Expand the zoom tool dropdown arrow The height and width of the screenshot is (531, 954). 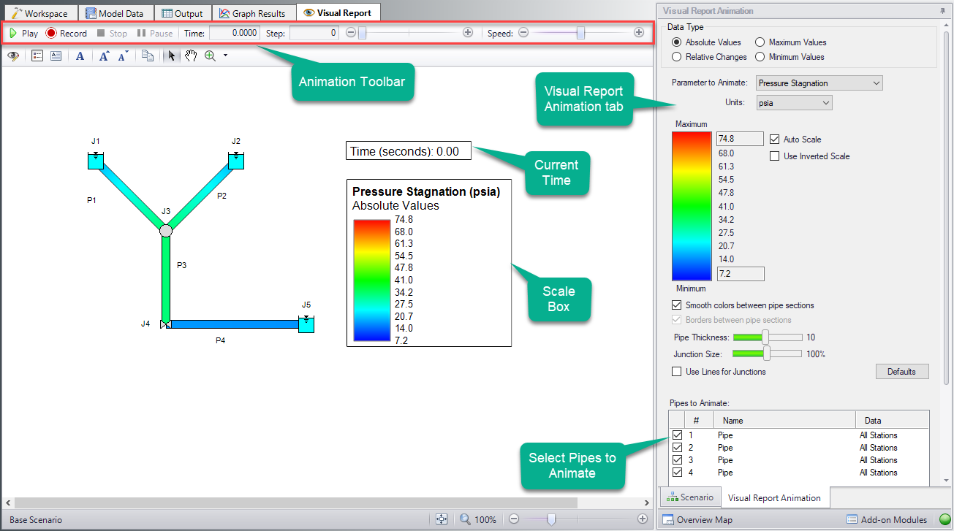point(226,56)
